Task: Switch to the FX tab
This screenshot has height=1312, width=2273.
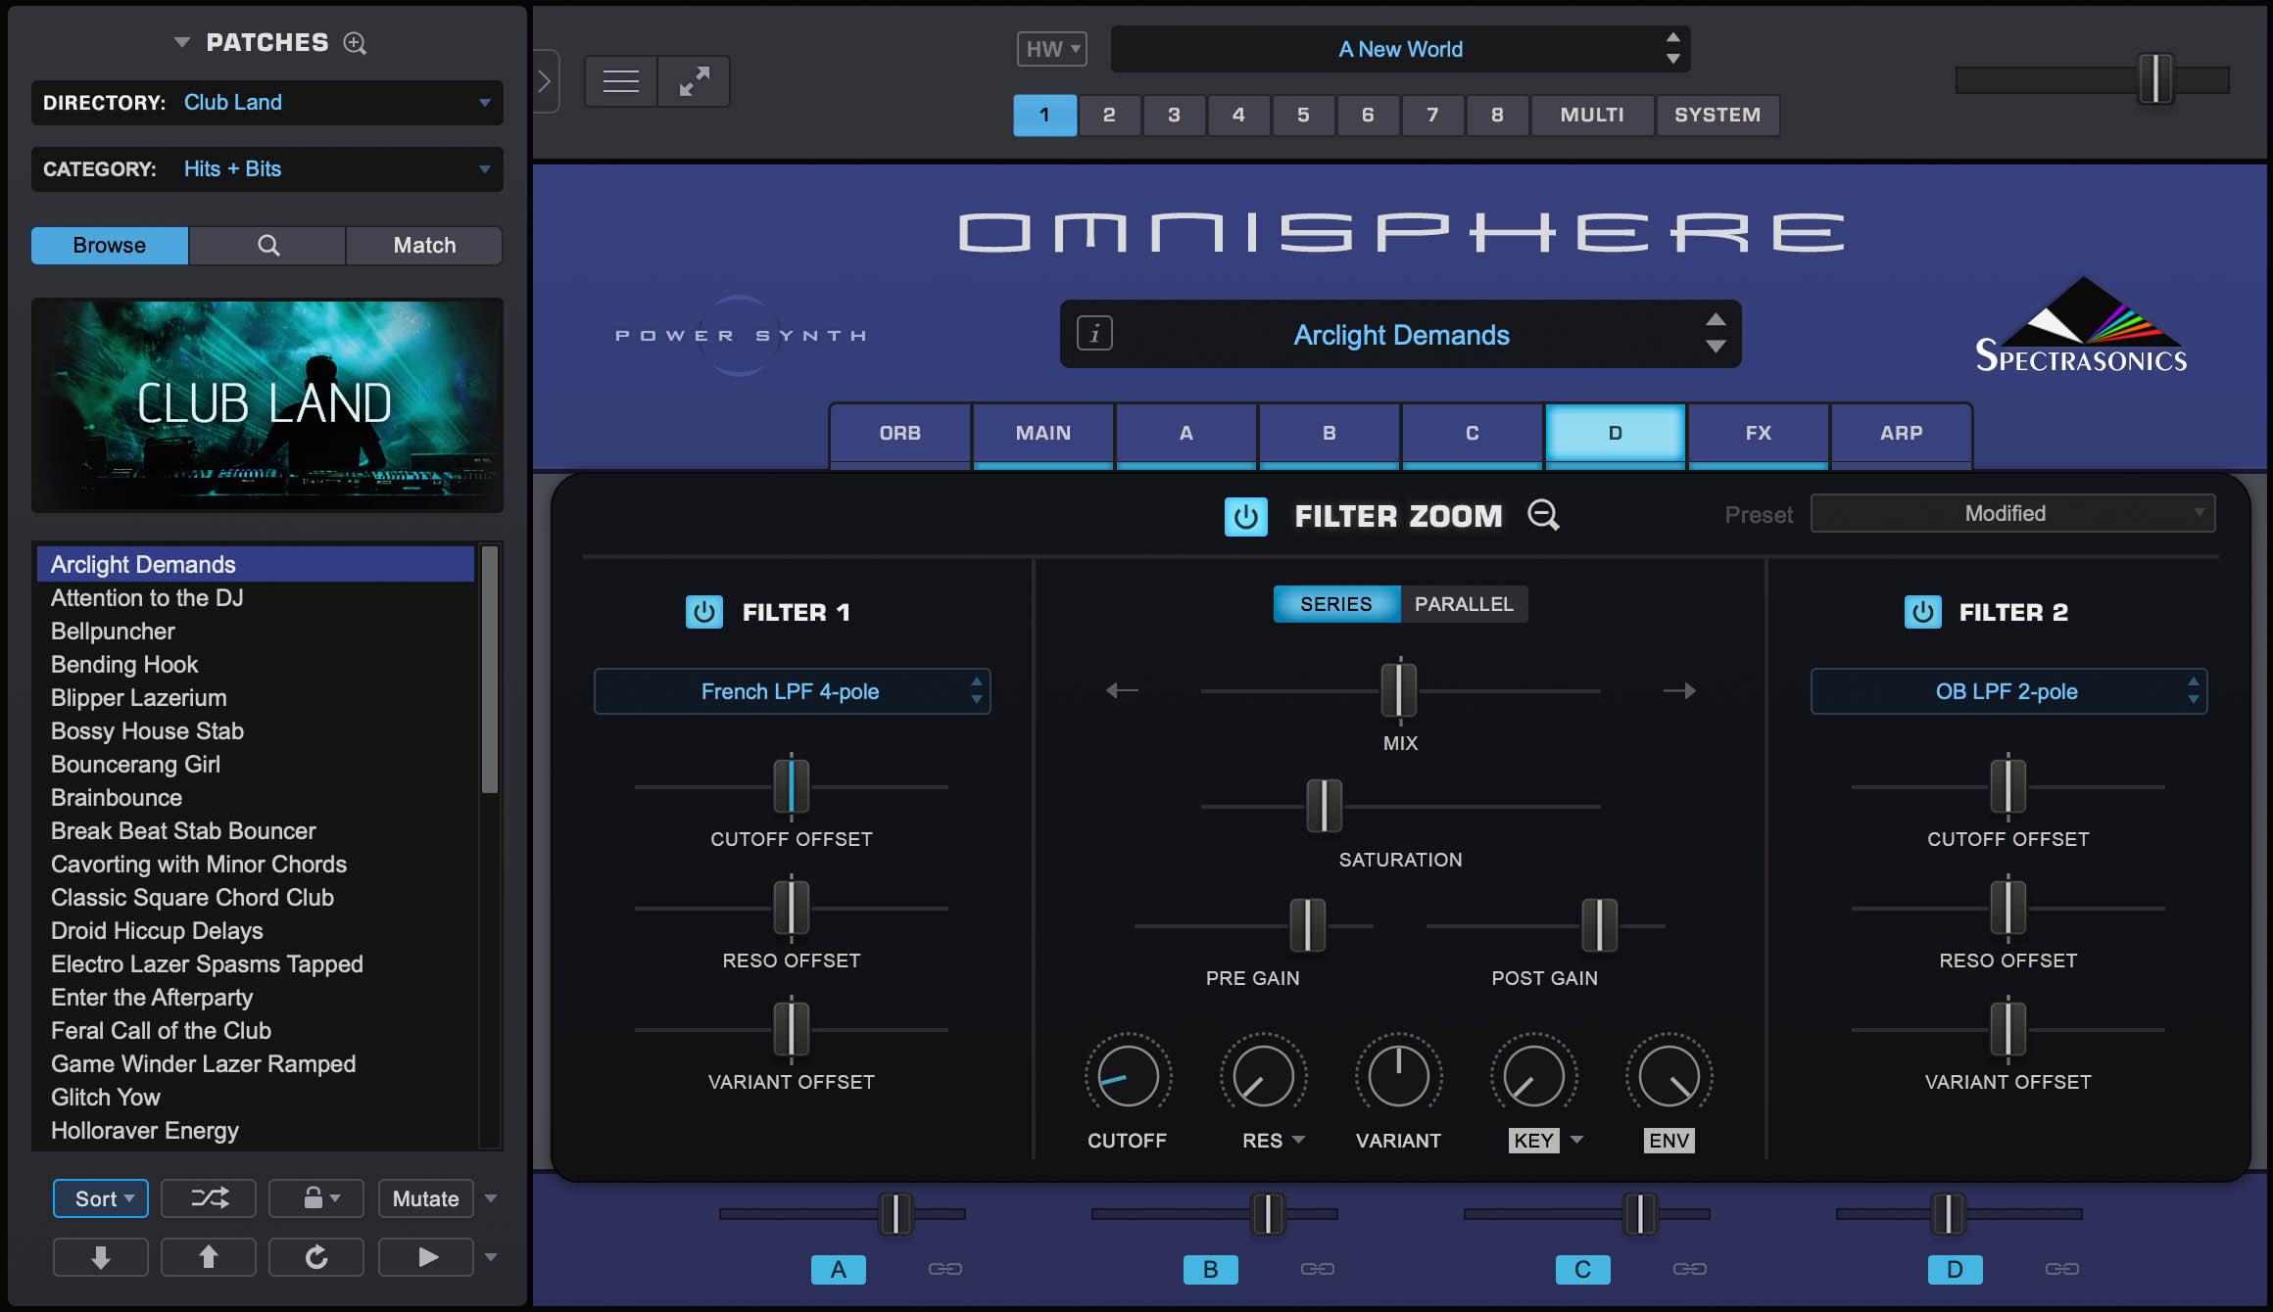Action: [1757, 433]
